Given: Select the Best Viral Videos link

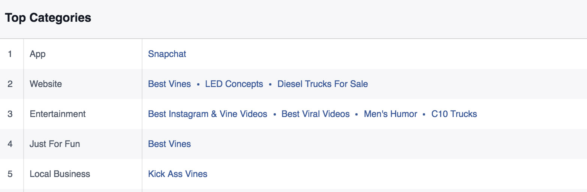Looking at the screenshot, I should click(316, 114).
